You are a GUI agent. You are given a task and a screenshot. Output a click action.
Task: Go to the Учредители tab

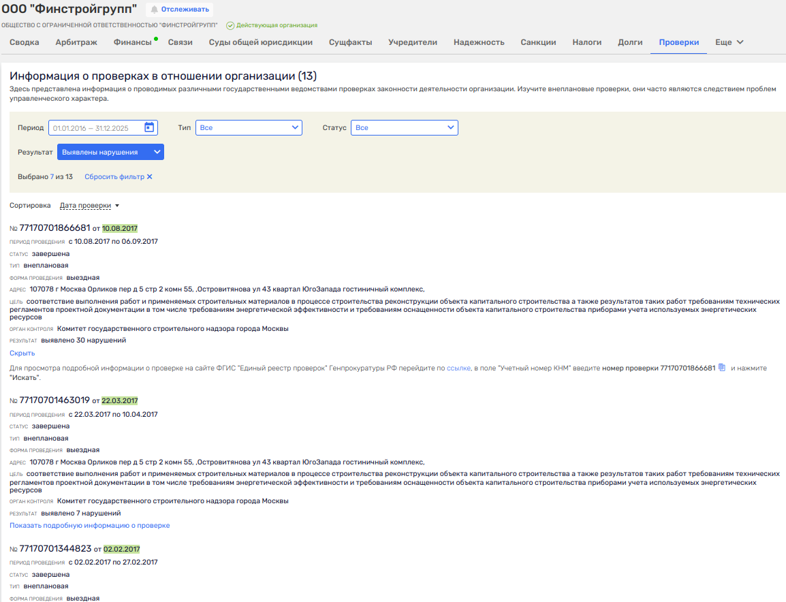pos(413,42)
